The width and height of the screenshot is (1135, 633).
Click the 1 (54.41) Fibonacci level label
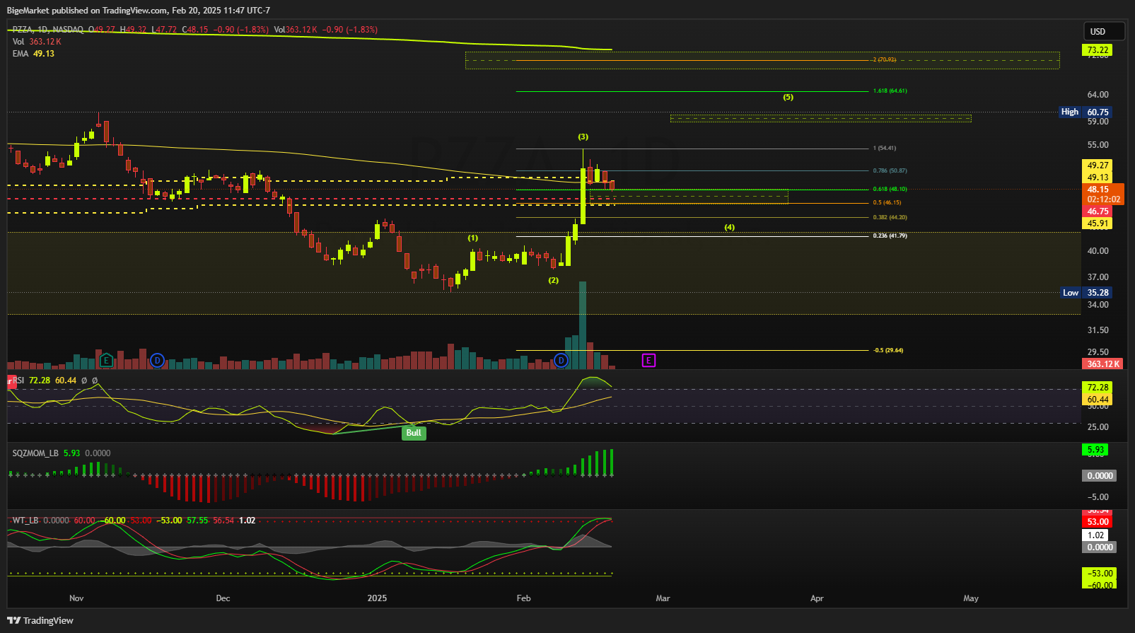click(885, 149)
